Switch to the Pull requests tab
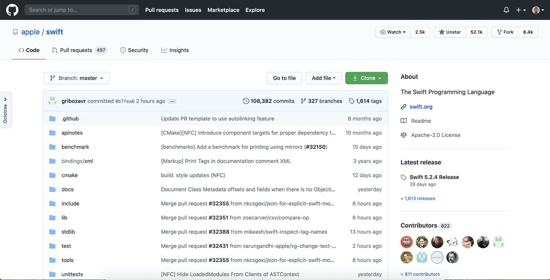The image size is (550, 280). (76, 50)
